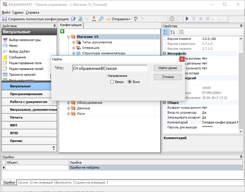Click the Operations tree icon

click(78, 48)
